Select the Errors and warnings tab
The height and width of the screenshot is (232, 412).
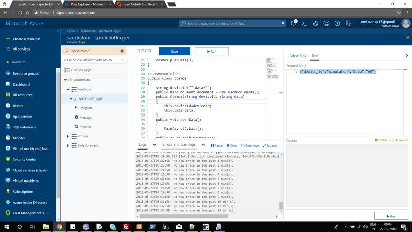(x=179, y=145)
